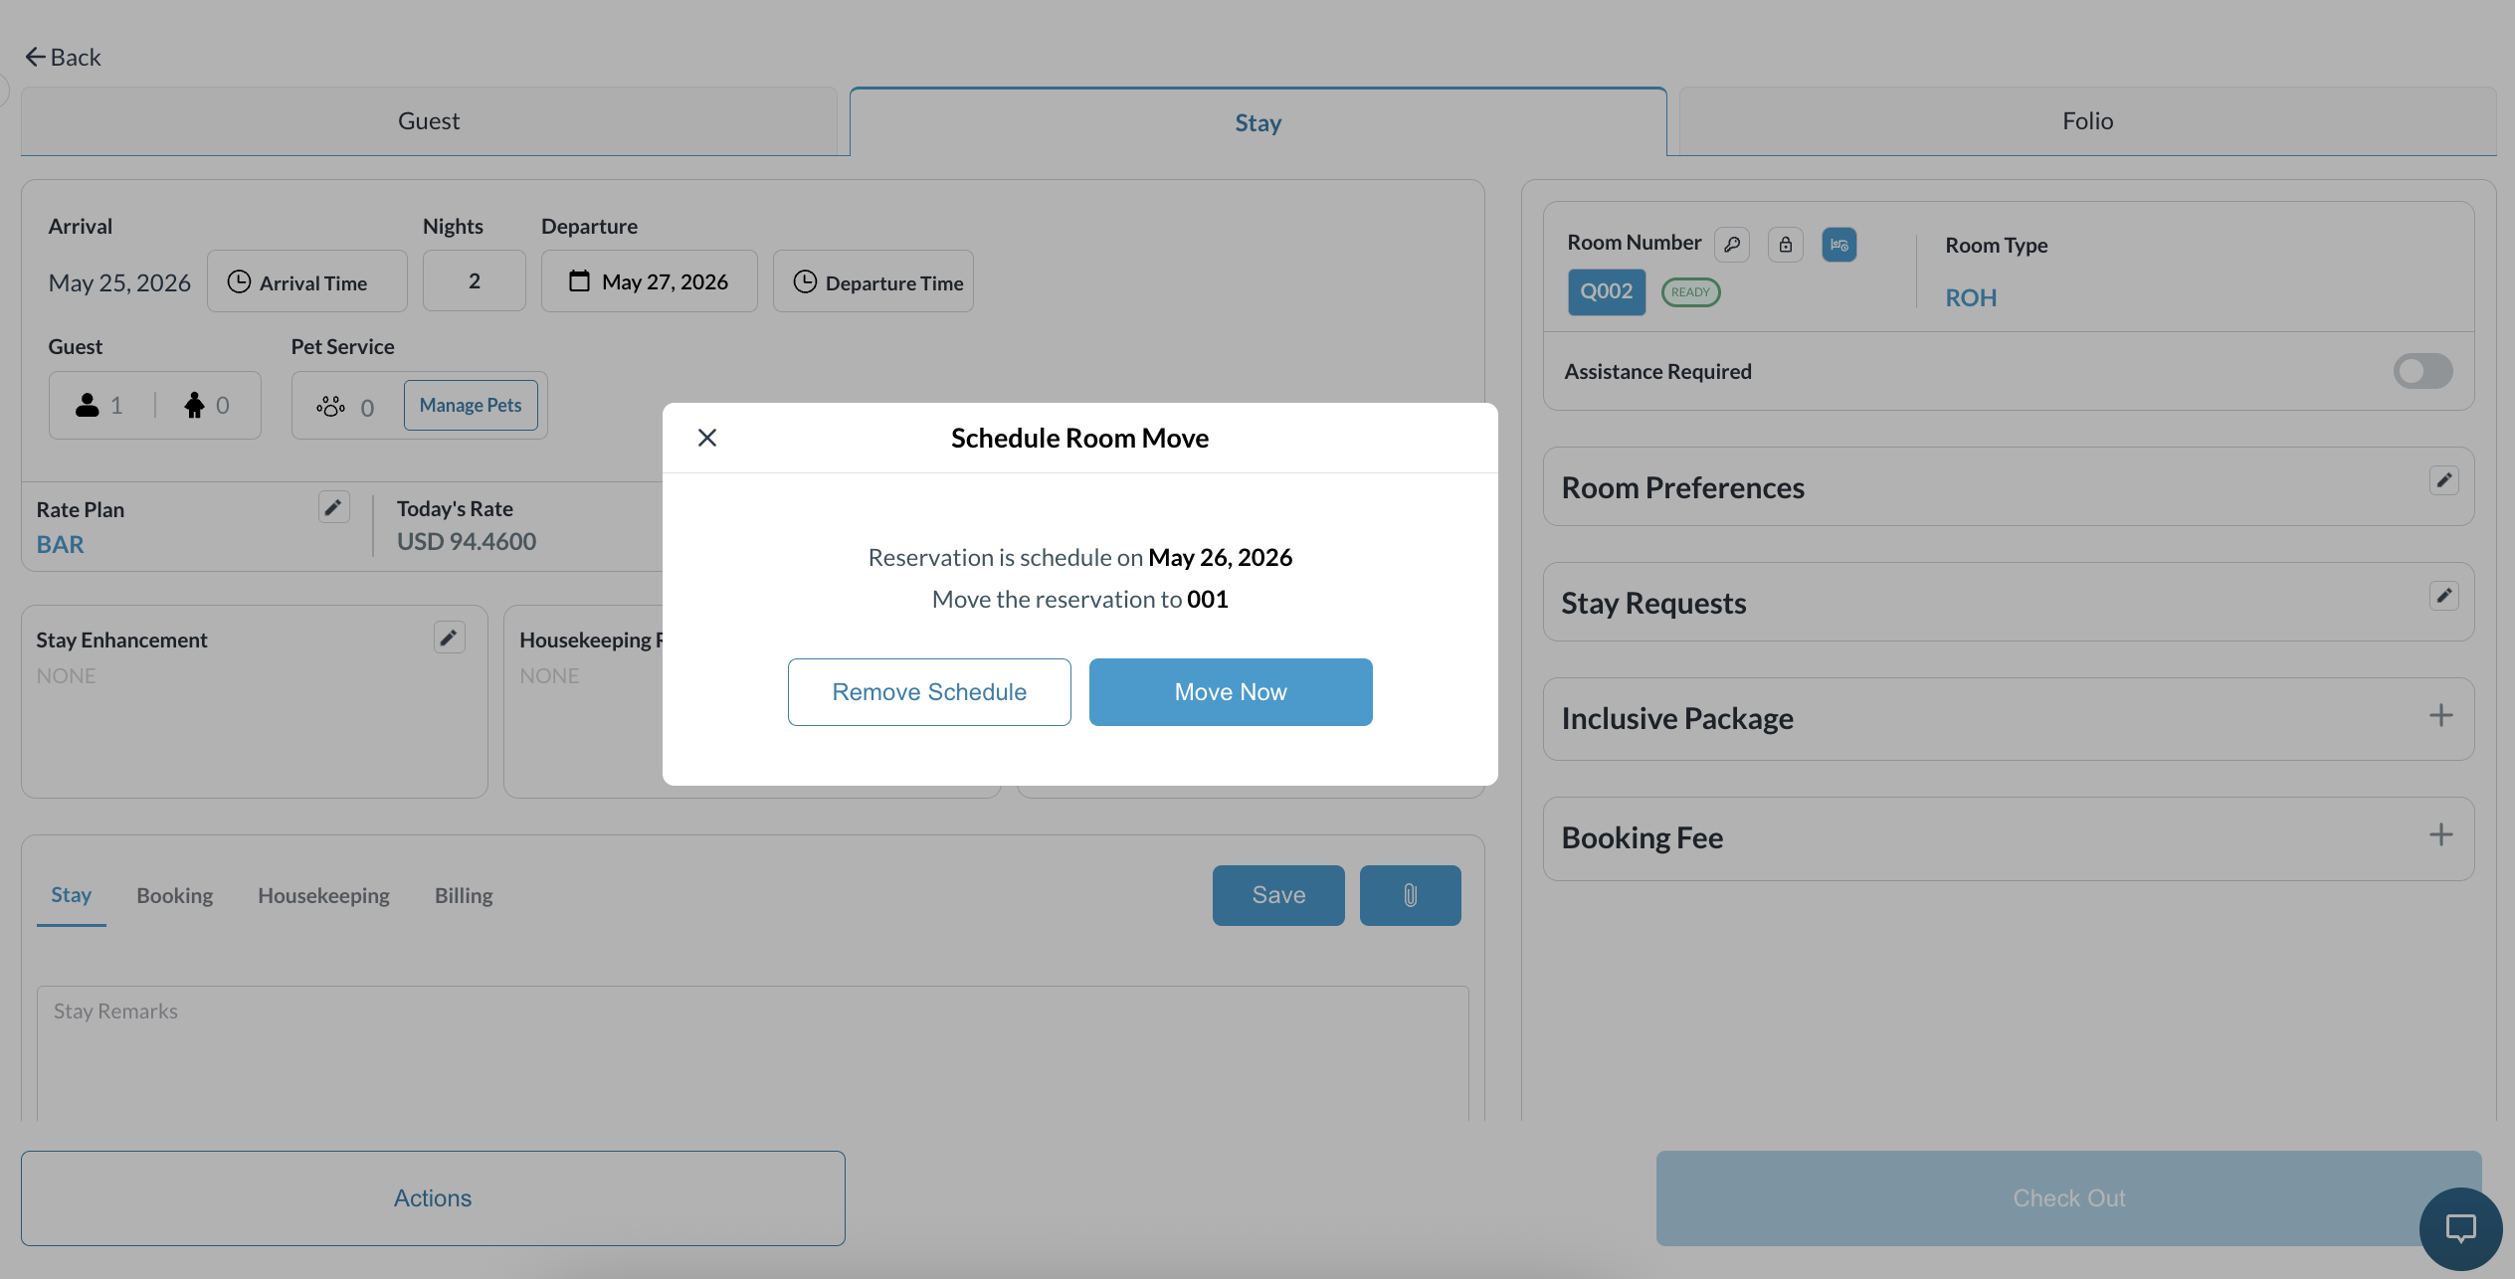The image size is (2515, 1279).
Task: Open the May 27, 2026 departure date picker
Action: tap(650, 281)
